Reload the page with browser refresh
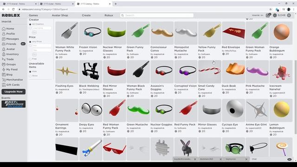The height and width of the screenshot is (167, 297). pyautogui.click(x=13, y=9)
